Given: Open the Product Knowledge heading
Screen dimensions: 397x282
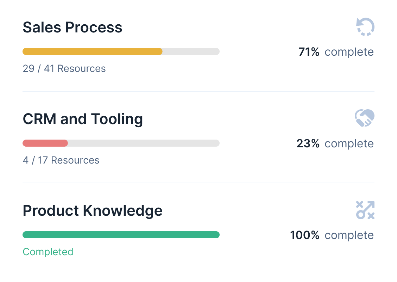Looking at the screenshot, I should pyautogui.click(x=93, y=211).
